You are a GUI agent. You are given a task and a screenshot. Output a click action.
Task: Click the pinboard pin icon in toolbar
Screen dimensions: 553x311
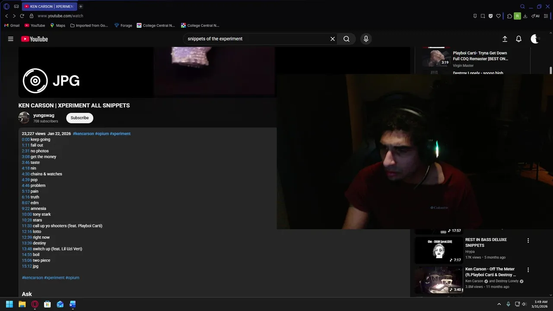click(x=475, y=16)
